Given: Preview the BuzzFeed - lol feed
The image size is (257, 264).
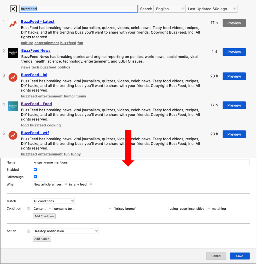Looking at the screenshot, I should [x=234, y=76].
